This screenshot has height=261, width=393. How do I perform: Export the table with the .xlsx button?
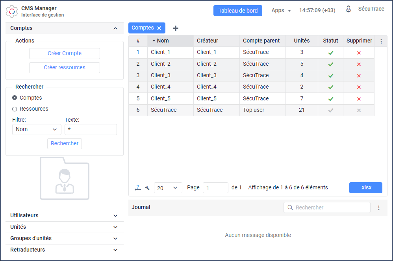pos(365,188)
